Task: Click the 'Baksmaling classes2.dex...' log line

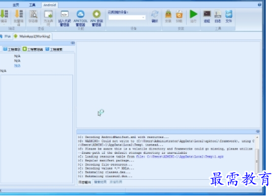Action: [105, 176]
